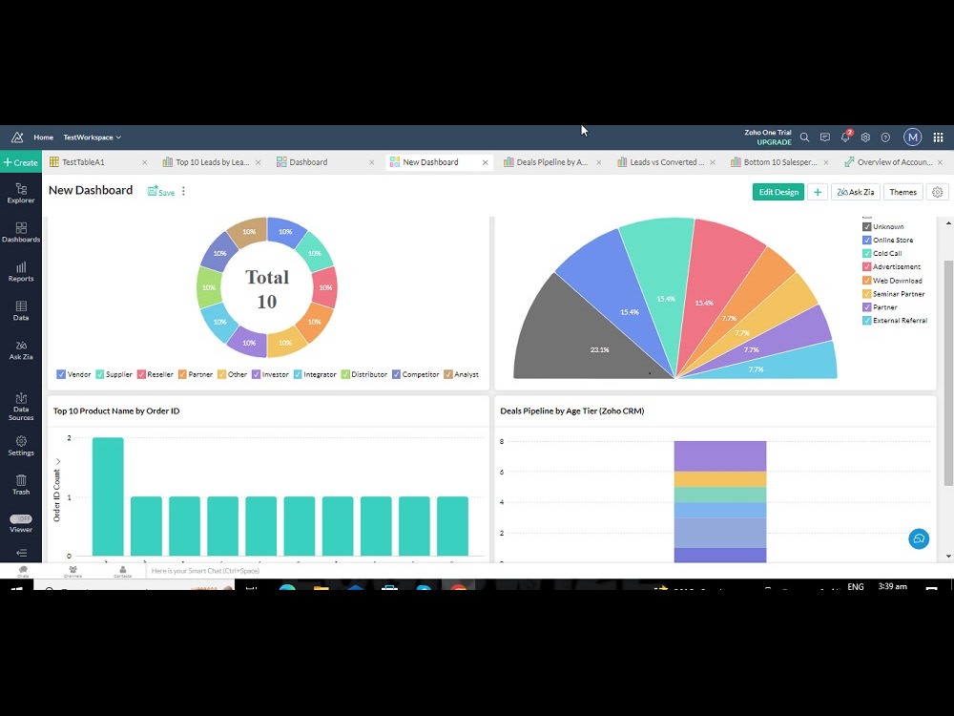This screenshot has width=954, height=716.
Task: Go to Home in top bar
Action: pos(43,137)
